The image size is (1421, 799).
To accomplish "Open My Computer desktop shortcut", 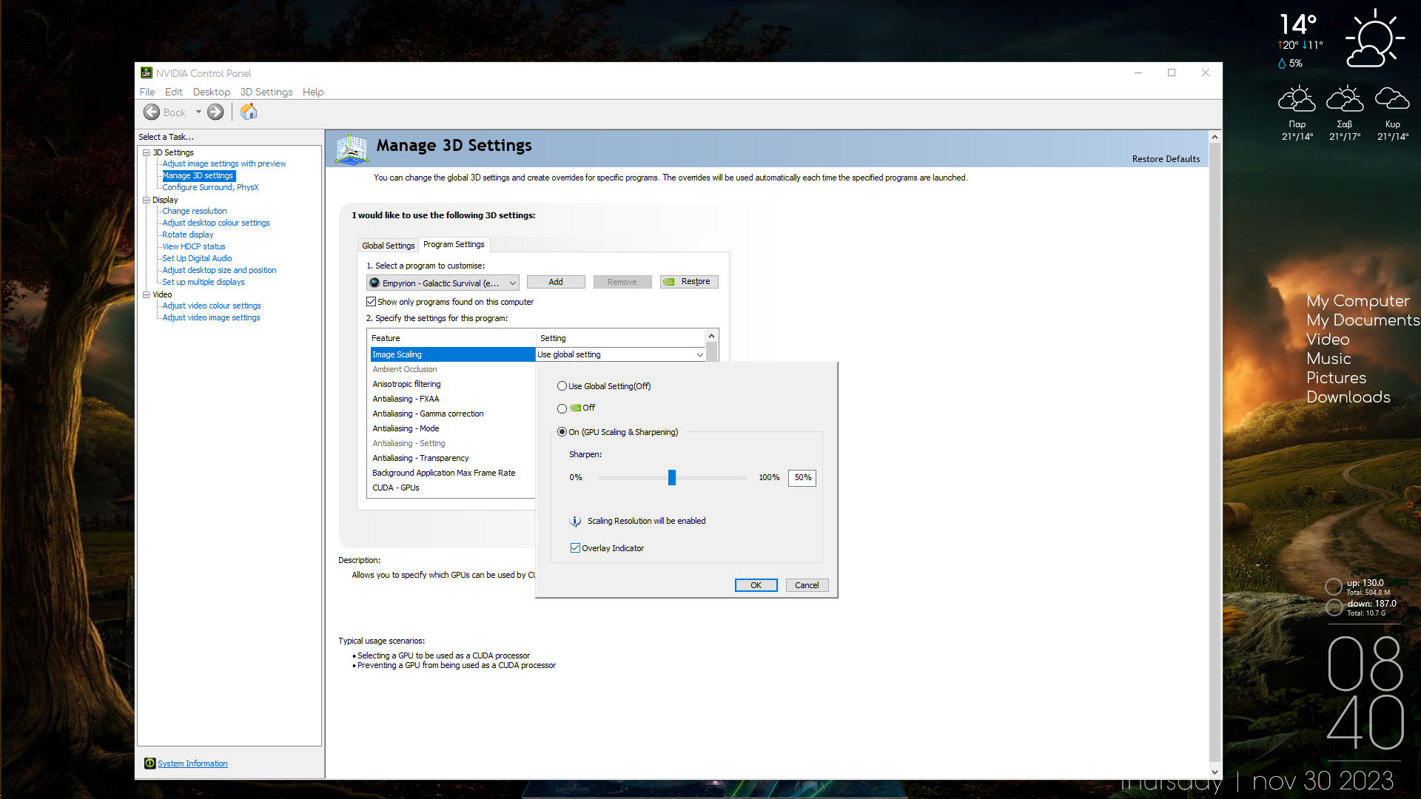I will pyautogui.click(x=1358, y=301).
